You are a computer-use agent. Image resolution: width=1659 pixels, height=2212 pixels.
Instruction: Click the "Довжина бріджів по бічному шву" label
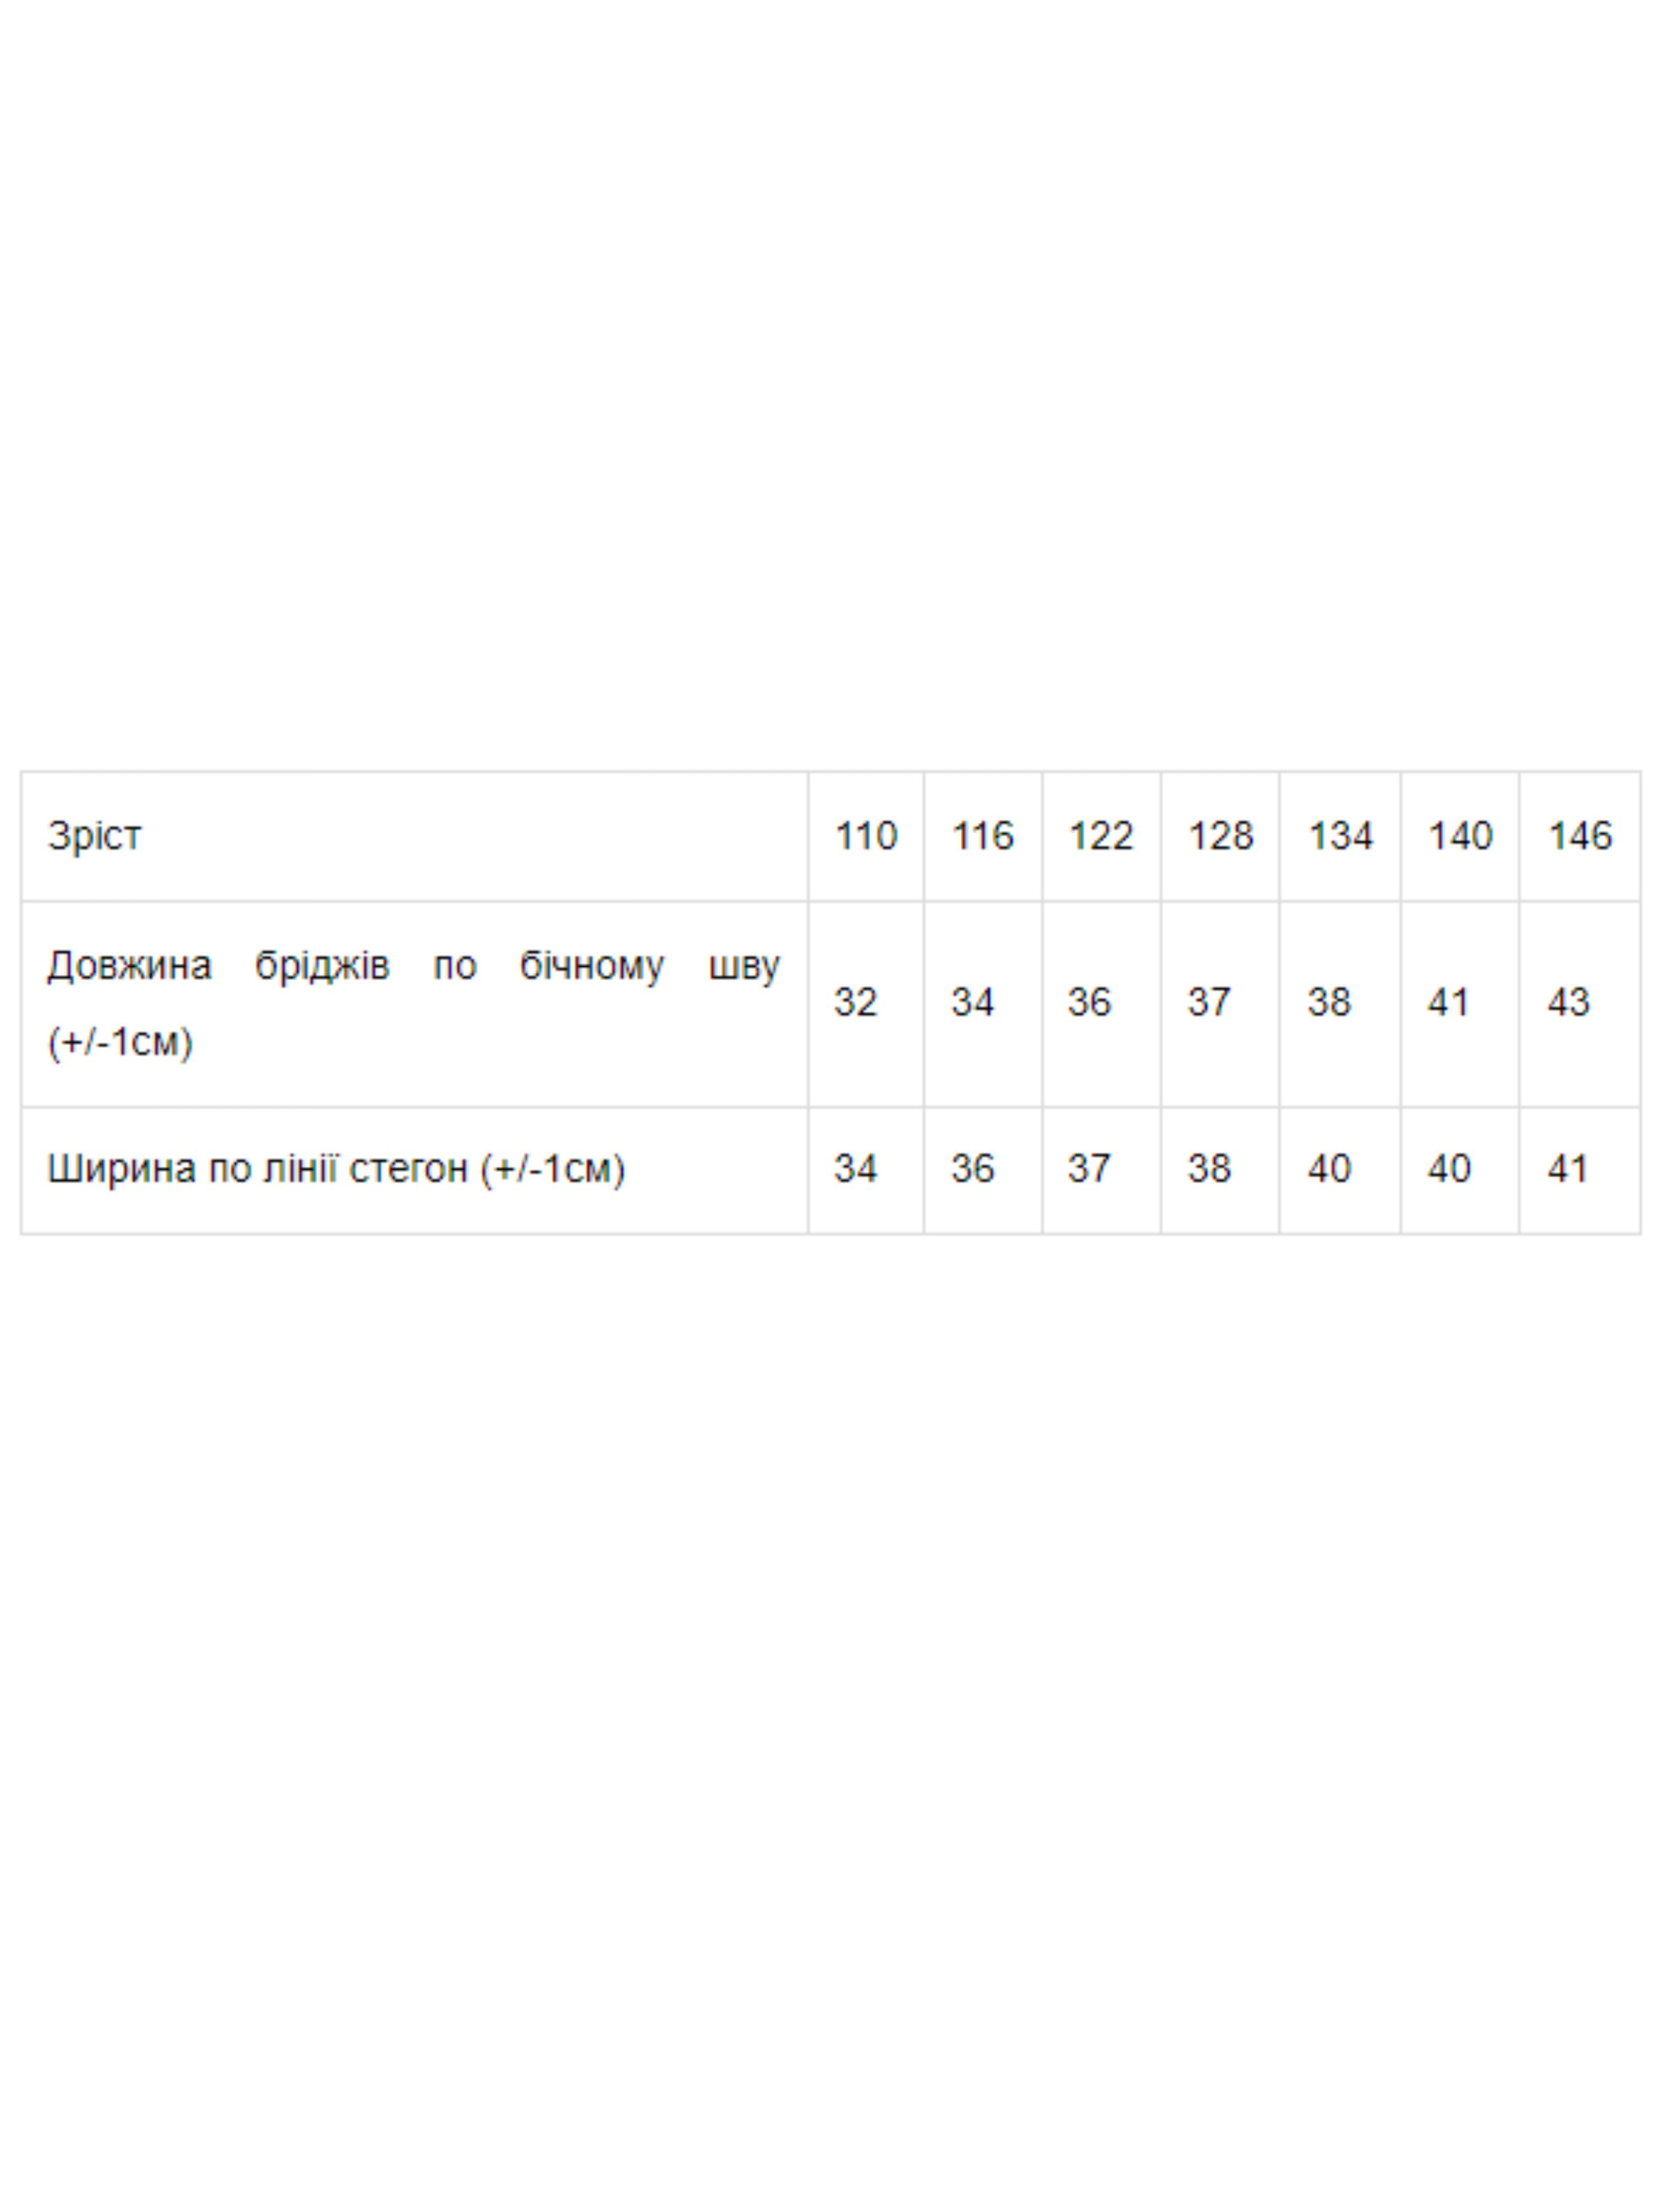[x=413, y=967]
